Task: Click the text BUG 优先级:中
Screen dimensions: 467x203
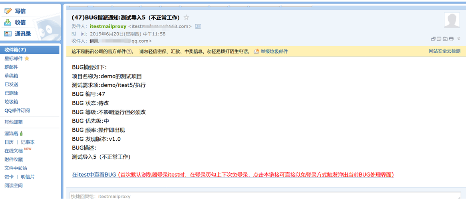Action: pos(91,121)
